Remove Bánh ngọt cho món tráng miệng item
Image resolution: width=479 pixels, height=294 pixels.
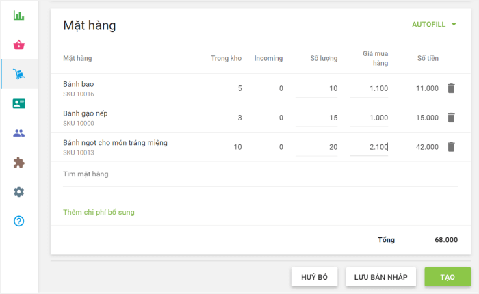451,147
